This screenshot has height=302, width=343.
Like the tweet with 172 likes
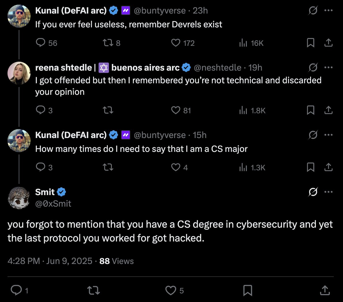pos(176,43)
